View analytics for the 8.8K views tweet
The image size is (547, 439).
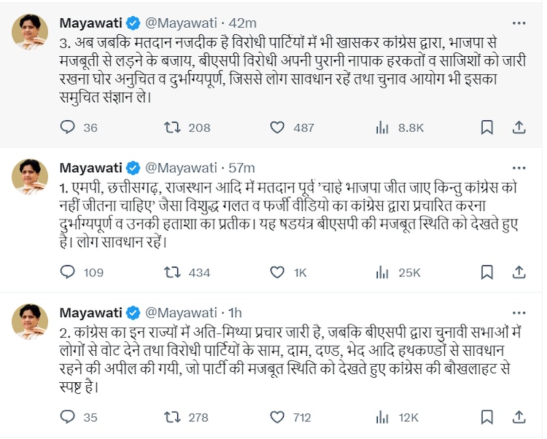381,128
